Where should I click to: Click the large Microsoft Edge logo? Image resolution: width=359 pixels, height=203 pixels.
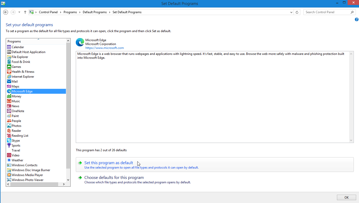pos(80,42)
